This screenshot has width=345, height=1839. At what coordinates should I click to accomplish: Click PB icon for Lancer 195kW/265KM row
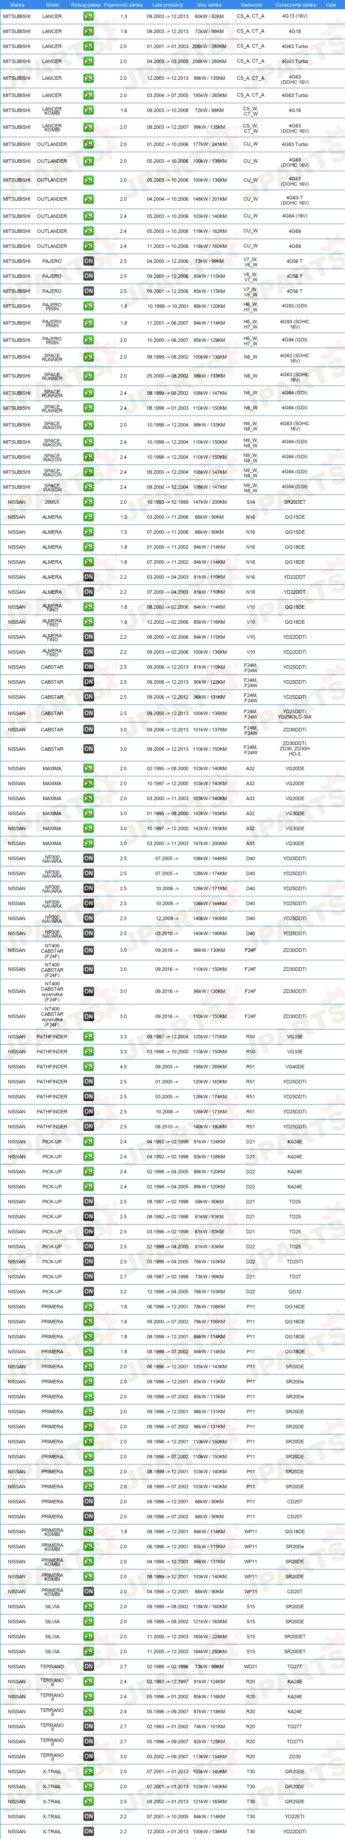(x=89, y=95)
